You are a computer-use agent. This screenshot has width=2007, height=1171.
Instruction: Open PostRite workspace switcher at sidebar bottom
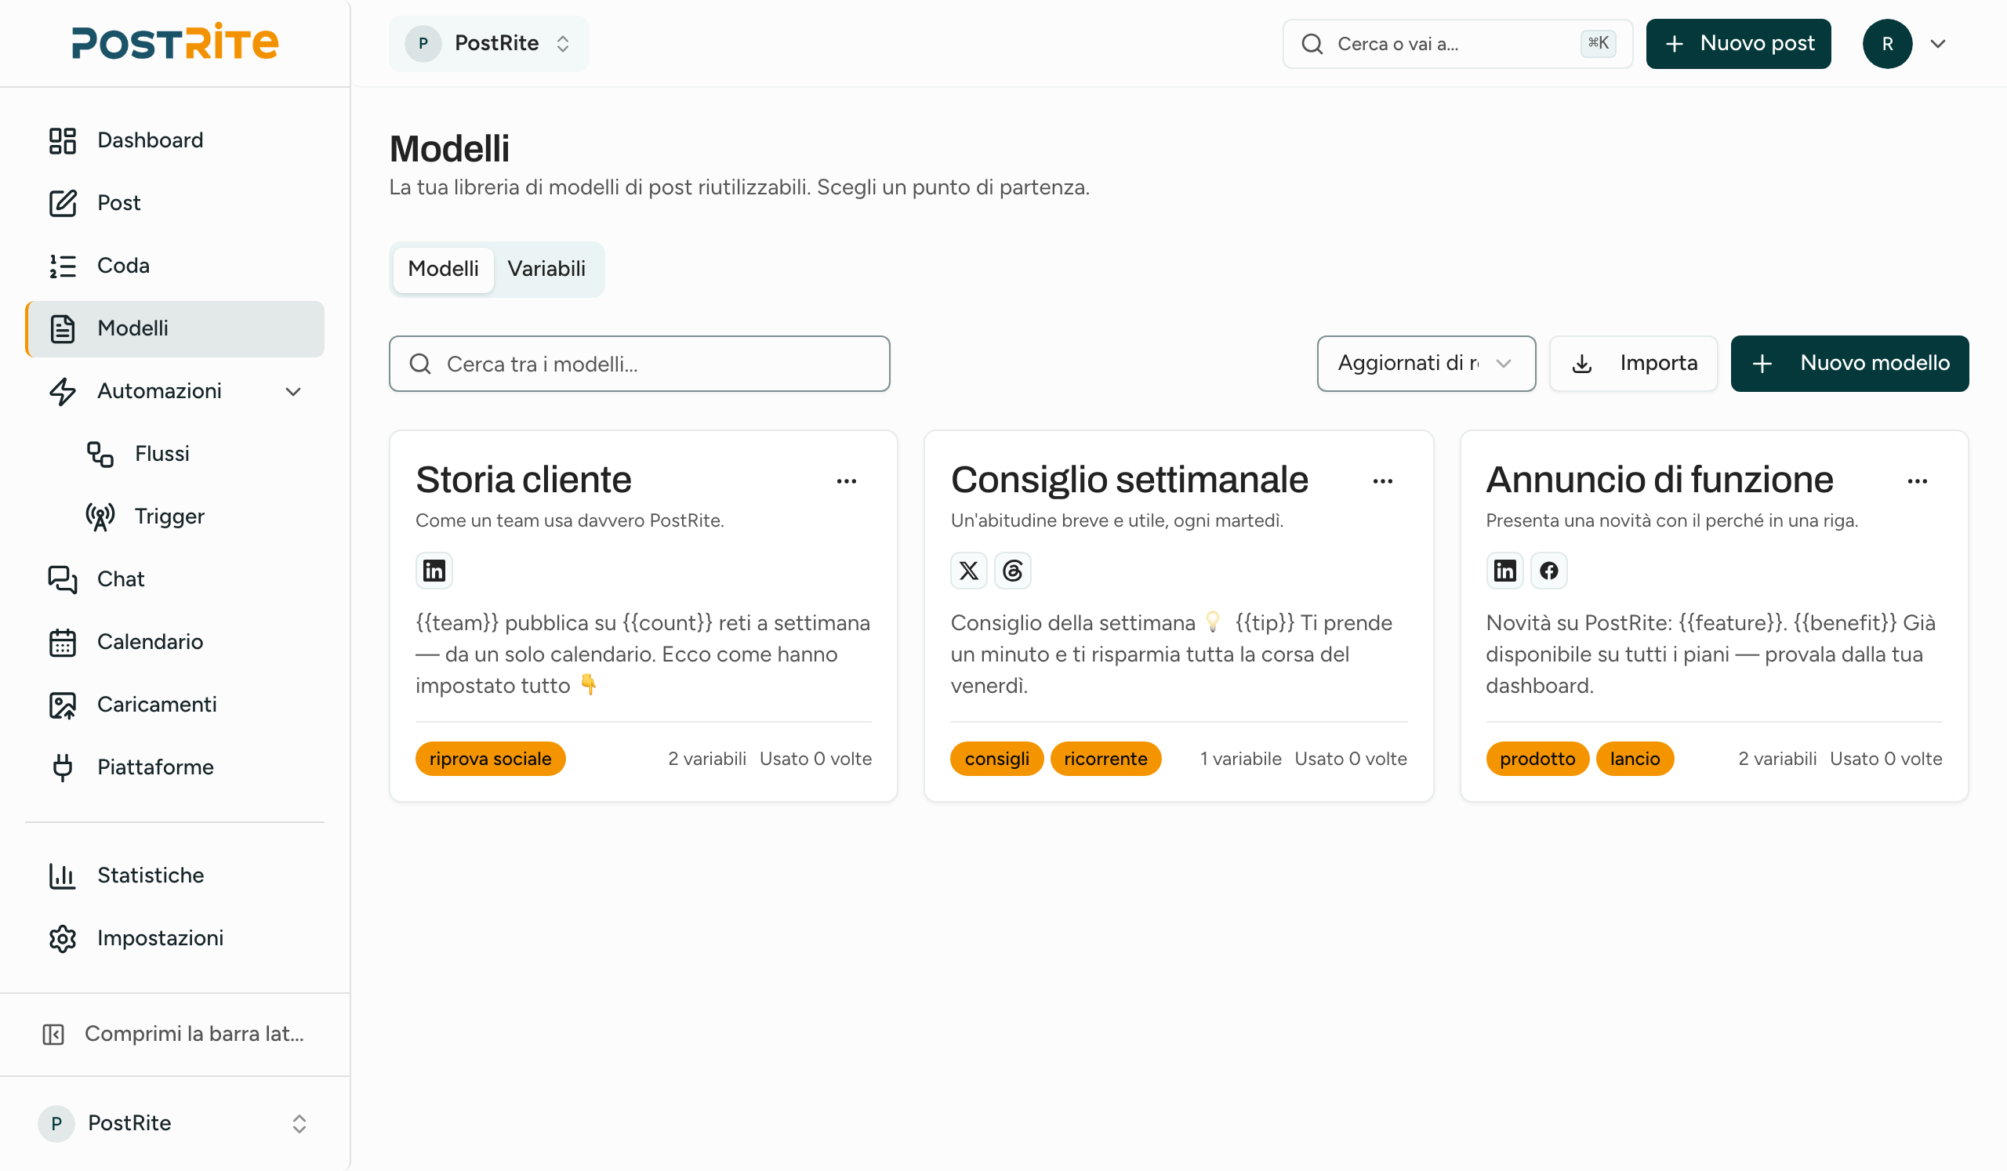click(174, 1124)
